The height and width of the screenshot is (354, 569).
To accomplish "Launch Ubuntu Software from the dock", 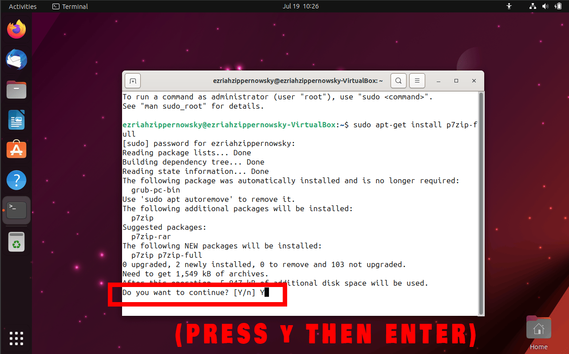I will [x=16, y=150].
